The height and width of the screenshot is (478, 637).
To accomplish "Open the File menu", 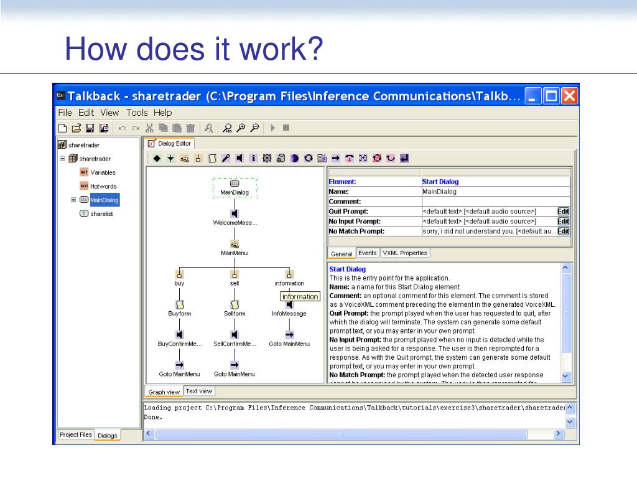I will tap(65, 113).
